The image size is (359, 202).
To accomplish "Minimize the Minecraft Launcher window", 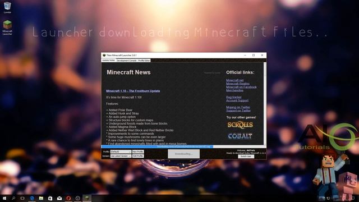I will coord(245,55).
